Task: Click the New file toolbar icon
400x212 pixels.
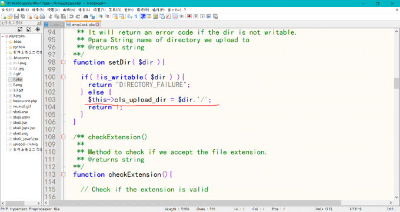Action: pos(4,16)
